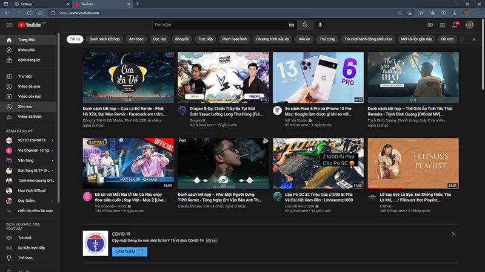The width and height of the screenshot is (485, 272).
Task: Click the XEM THÊM button
Action: point(130,251)
